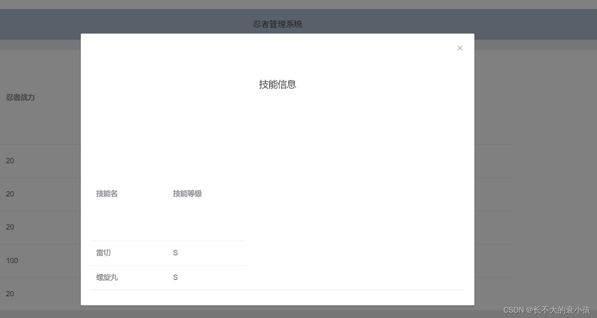The image size is (597, 318).
Task: Select the 技能名 column header
Action: coord(107,194)
